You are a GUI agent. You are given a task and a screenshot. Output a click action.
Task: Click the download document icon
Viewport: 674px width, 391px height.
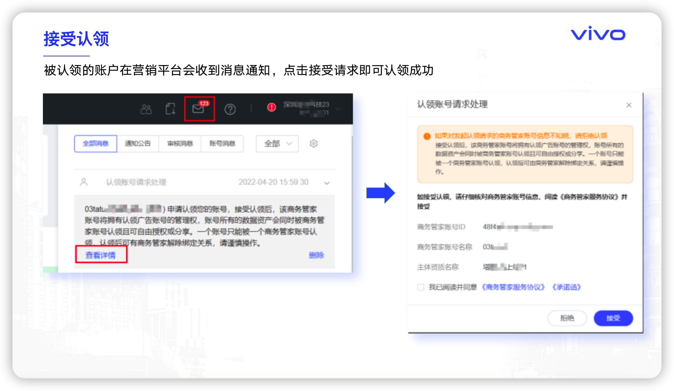click(x=170, y=109)
